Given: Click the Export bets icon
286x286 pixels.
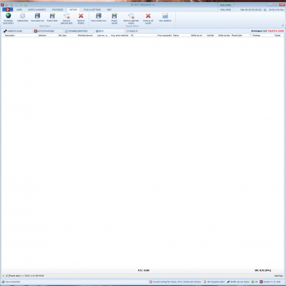Looking at the screenshot, I should (x=52, y=16).
